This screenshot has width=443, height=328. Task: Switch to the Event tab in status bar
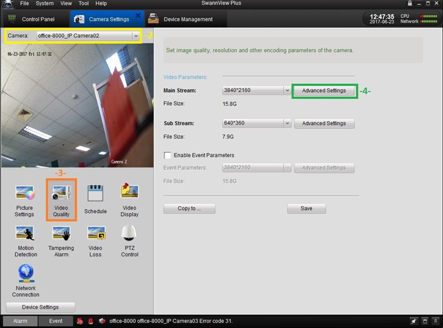pyautogui.click(x=56, y=321)
